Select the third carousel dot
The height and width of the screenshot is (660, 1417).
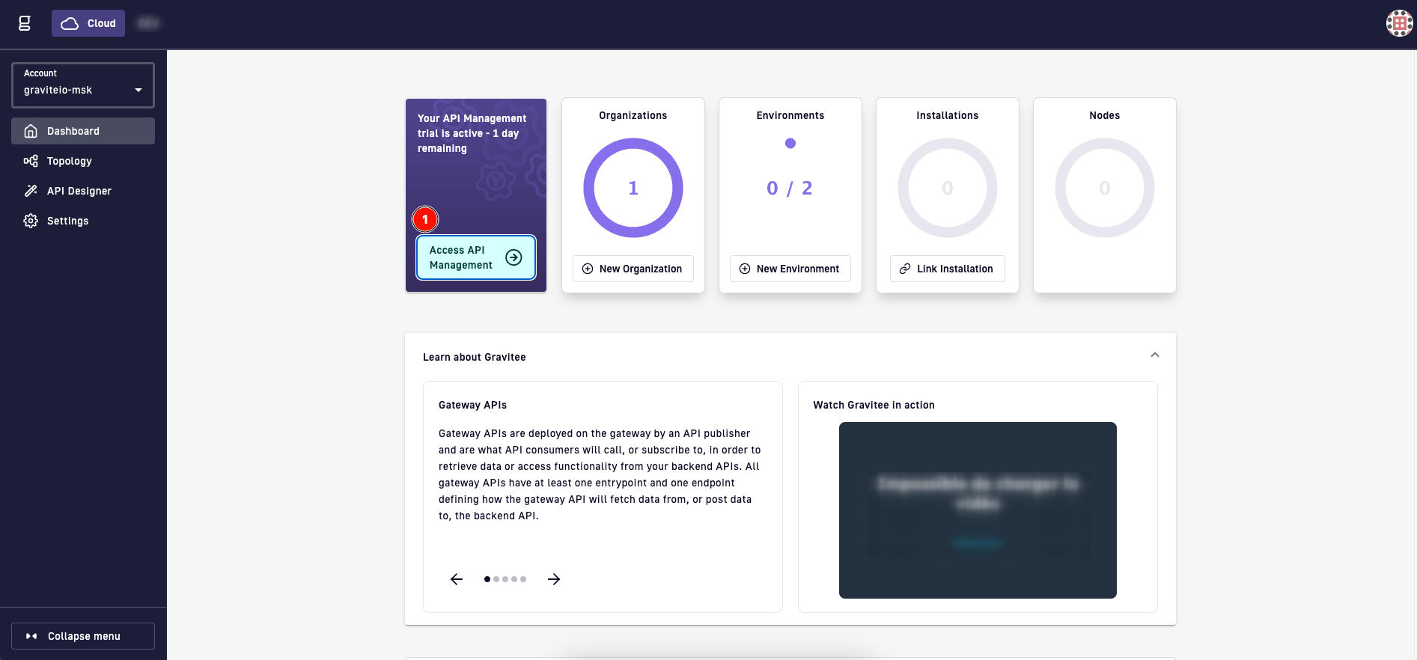tap(505, 579)
